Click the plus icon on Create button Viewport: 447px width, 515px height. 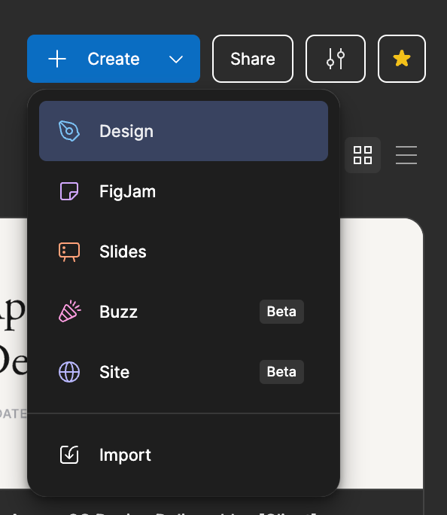click(57, 59)
